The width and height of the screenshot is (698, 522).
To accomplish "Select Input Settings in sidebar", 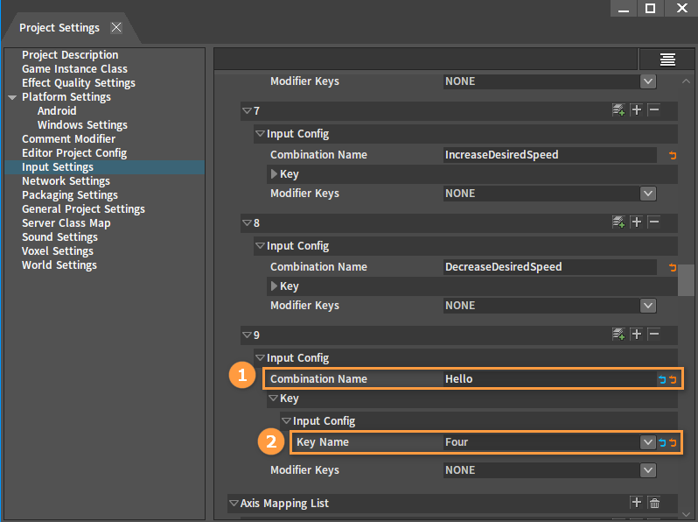I will [x=58, y=167].
